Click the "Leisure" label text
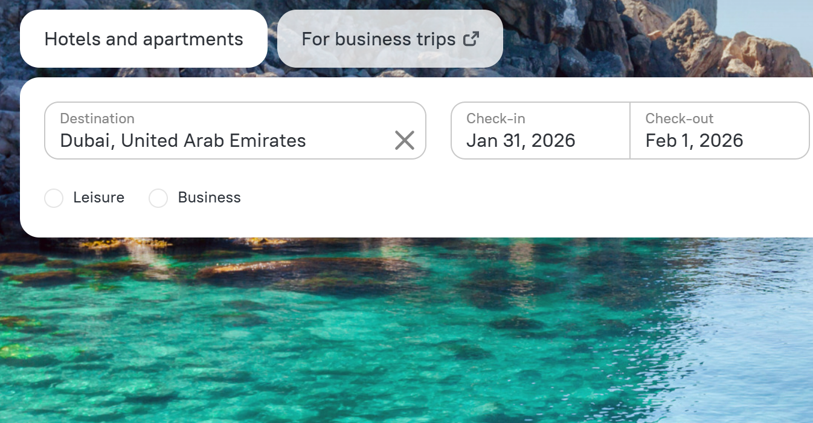The width and height of the screenshot is (813, 423). click(98, 198)
